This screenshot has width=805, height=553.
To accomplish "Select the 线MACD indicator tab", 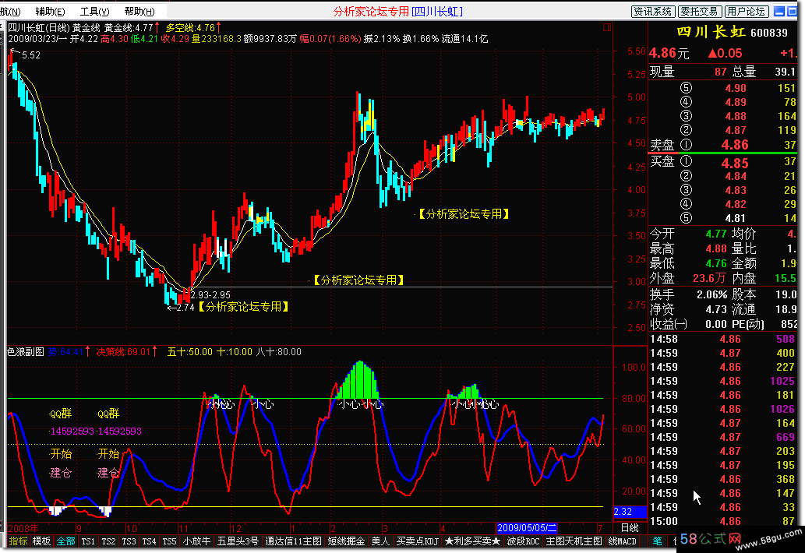I will click(x=622, y=541).
